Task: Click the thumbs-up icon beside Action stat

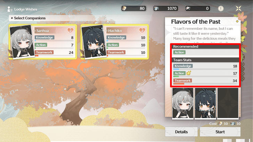Action: click(x=189, y=73)
